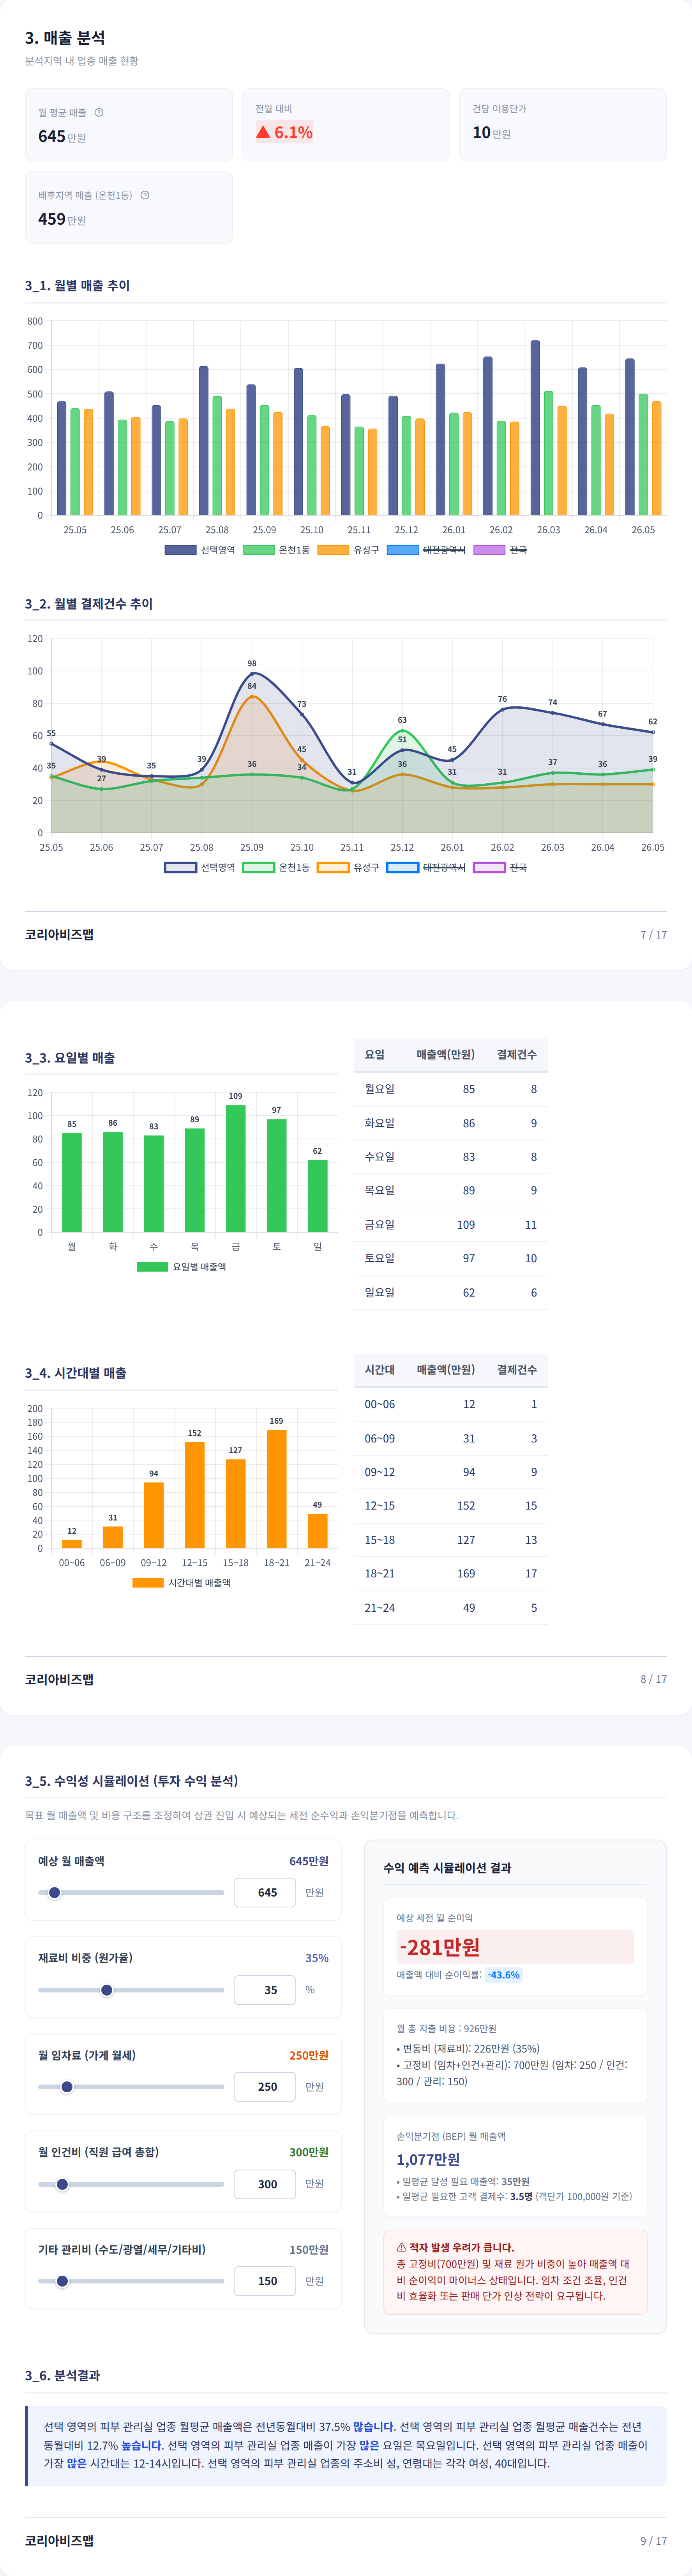Viewport: 692px width, 2576px height.
Task: Click the help icon beside 월 평균 매출
Action: [99, 112]
